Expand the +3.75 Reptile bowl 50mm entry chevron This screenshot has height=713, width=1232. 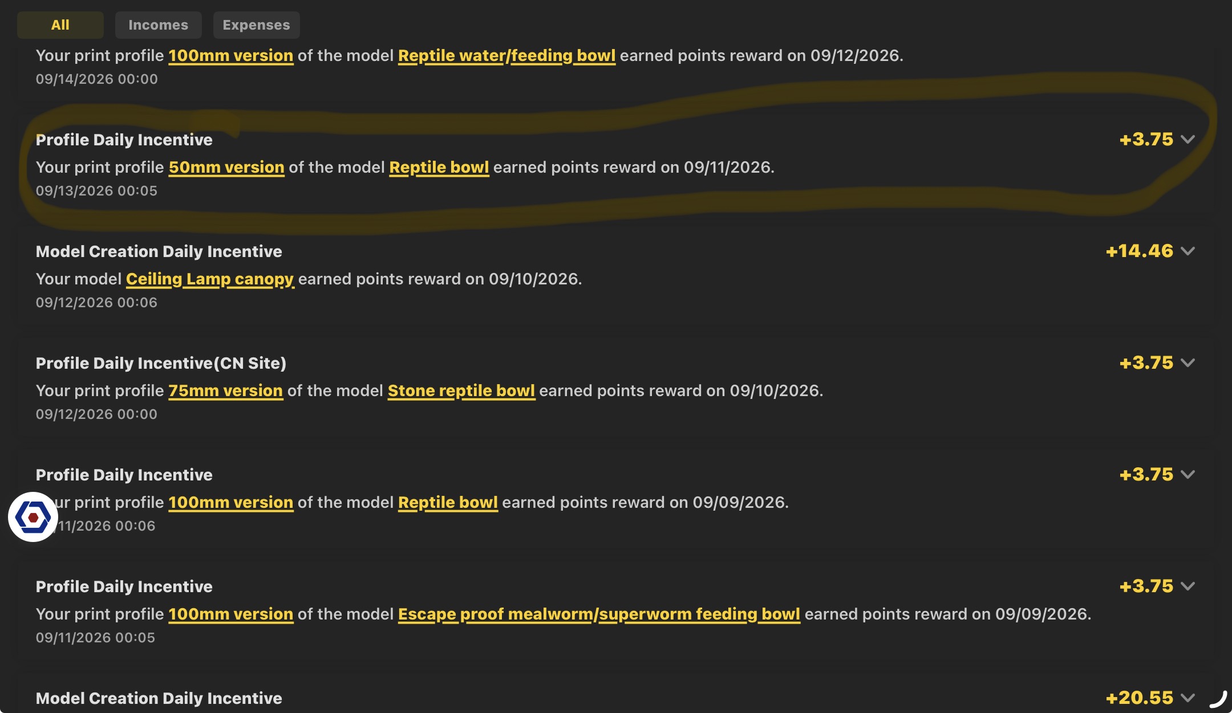click(x=1188, y=140)
